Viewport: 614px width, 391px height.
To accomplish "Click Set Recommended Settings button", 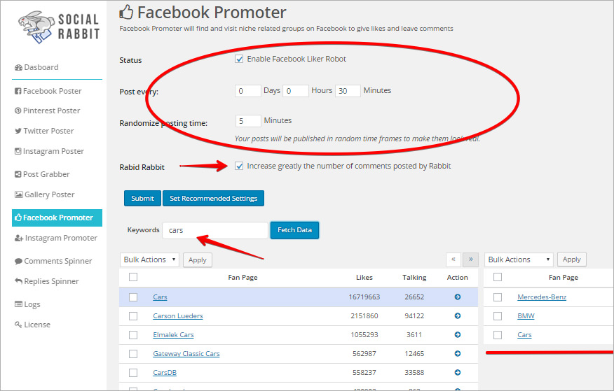I will (213, 198).
